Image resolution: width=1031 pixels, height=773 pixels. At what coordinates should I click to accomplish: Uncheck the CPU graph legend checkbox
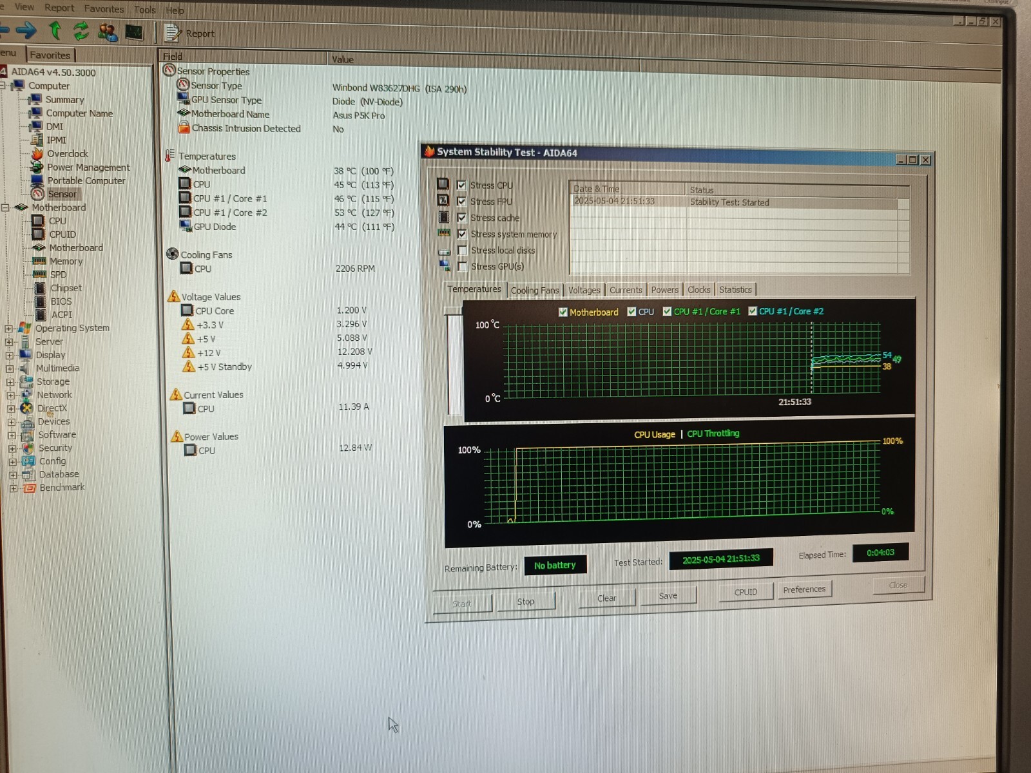[x=631, y=312]
